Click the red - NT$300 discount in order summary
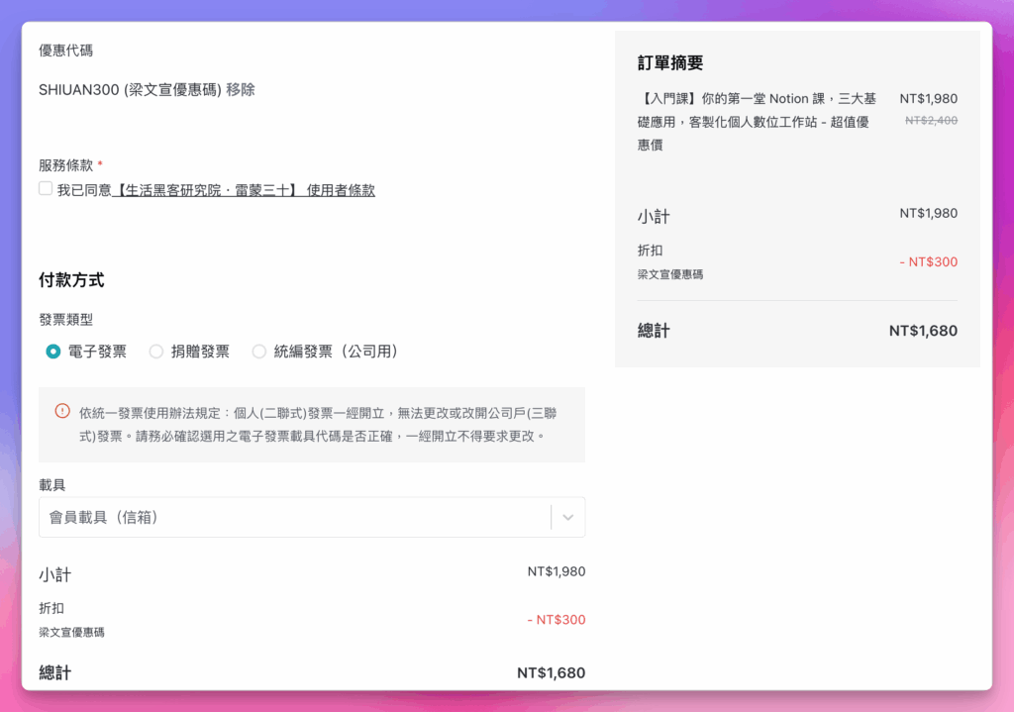The height and width of the screenshot is (712, 1014). tap(928, 262)
